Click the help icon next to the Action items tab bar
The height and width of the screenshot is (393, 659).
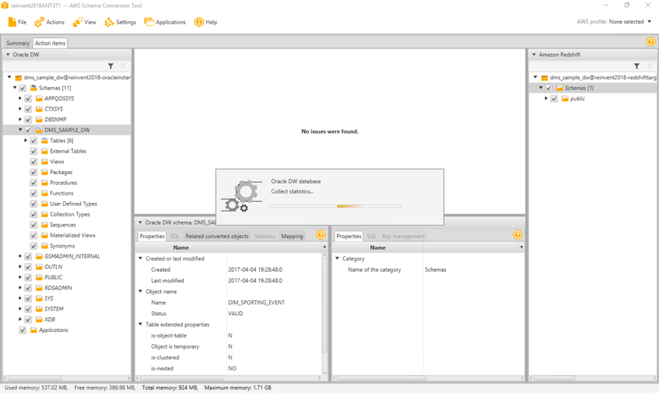[x=651, y=42]
